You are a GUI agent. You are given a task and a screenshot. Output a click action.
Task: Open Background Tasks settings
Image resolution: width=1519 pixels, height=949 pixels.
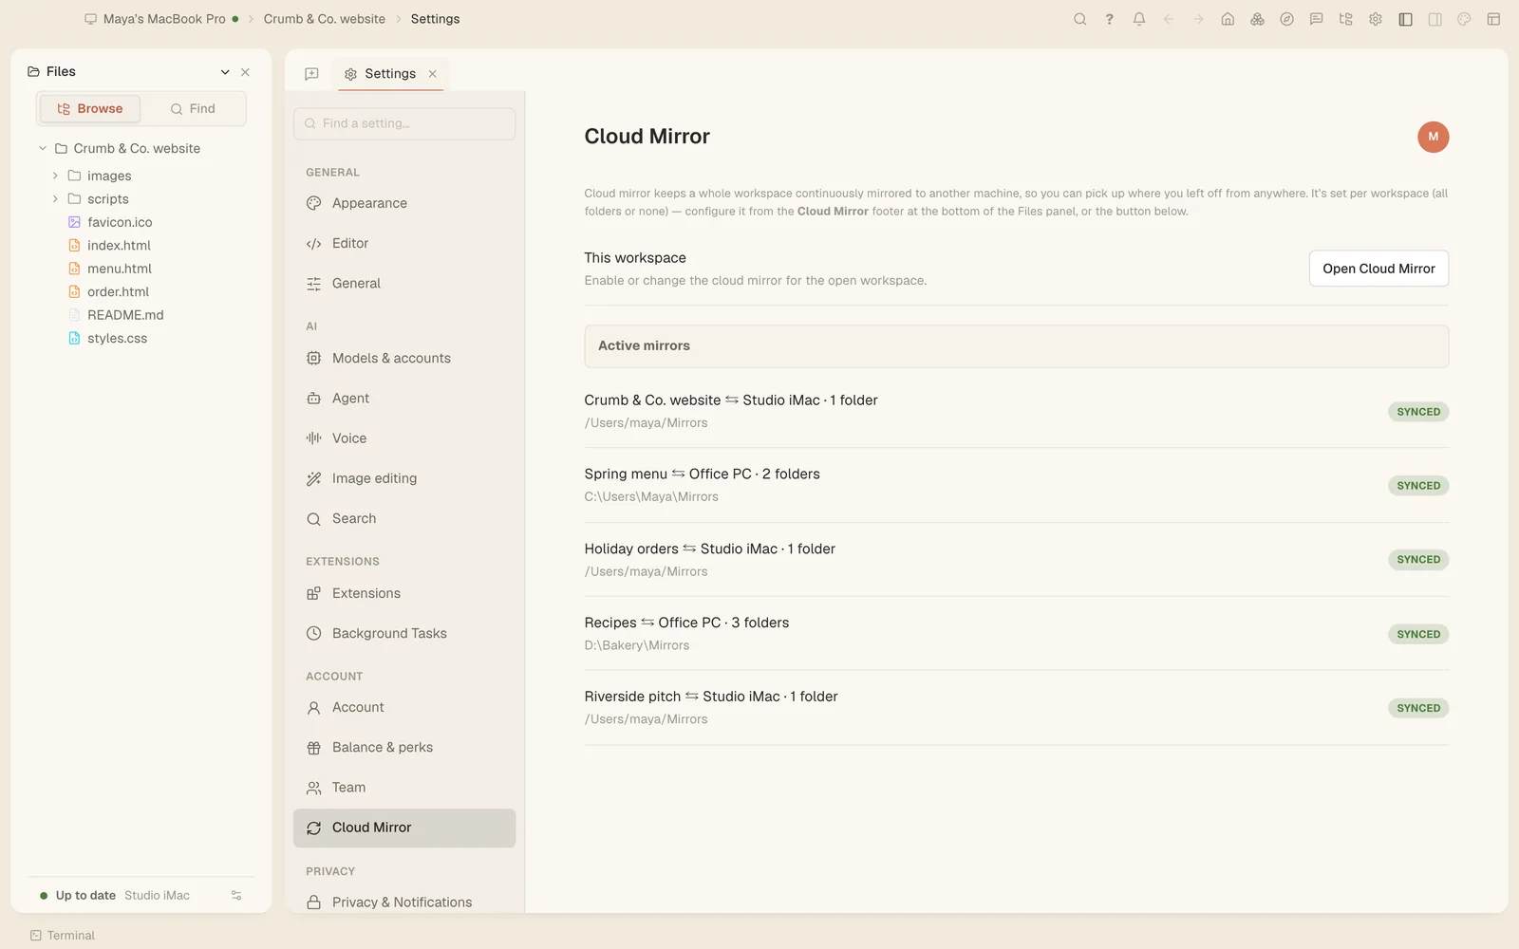point(404,633)
